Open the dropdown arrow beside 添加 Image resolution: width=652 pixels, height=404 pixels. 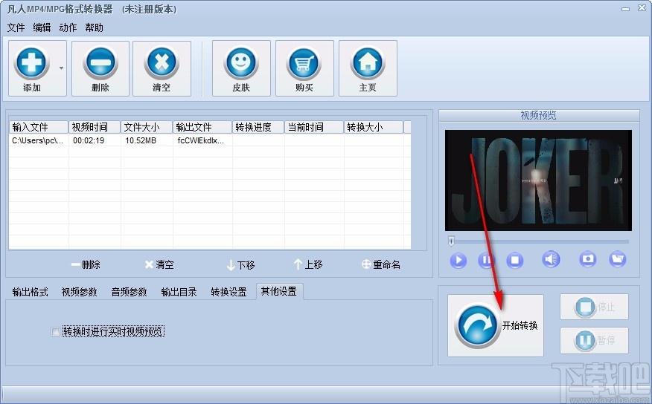tap(61, 68)
